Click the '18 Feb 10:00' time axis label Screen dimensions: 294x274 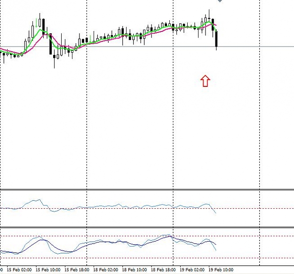pyautogui.click(x=135, y=270)
